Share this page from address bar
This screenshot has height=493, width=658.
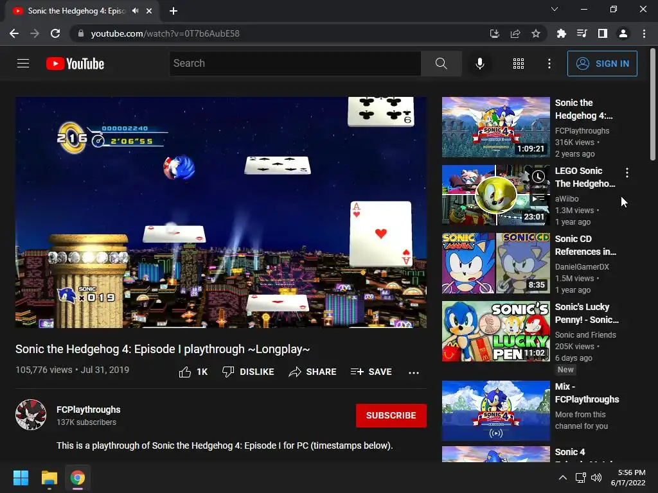click(x=515, y=33)
